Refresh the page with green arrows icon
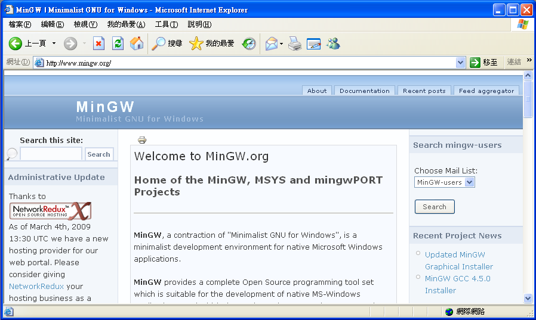 pyautogui.click(x=118, y=44)
